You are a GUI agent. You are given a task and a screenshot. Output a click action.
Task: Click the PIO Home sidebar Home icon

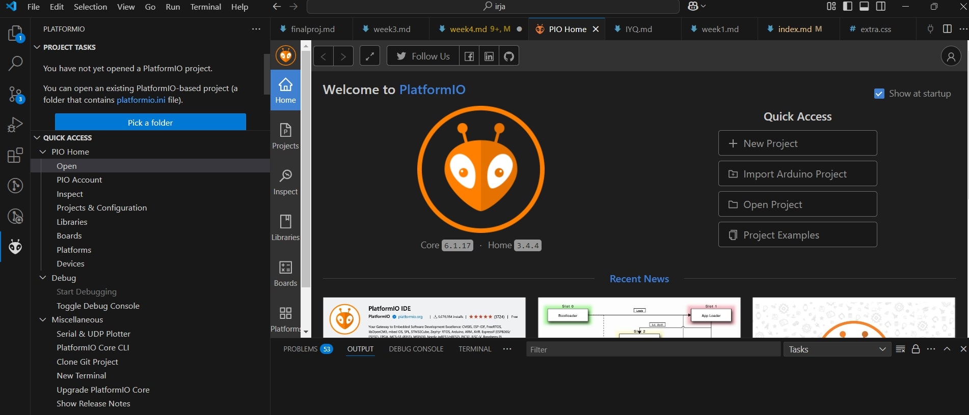(x=285, y=90)
